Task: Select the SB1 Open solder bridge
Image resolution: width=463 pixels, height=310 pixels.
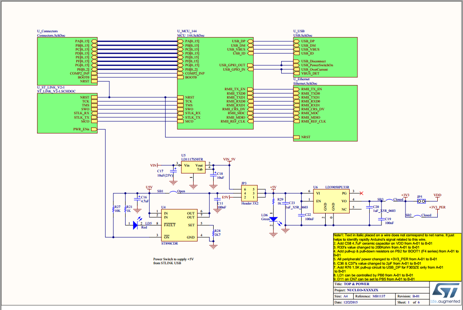Action: [173, 192]
